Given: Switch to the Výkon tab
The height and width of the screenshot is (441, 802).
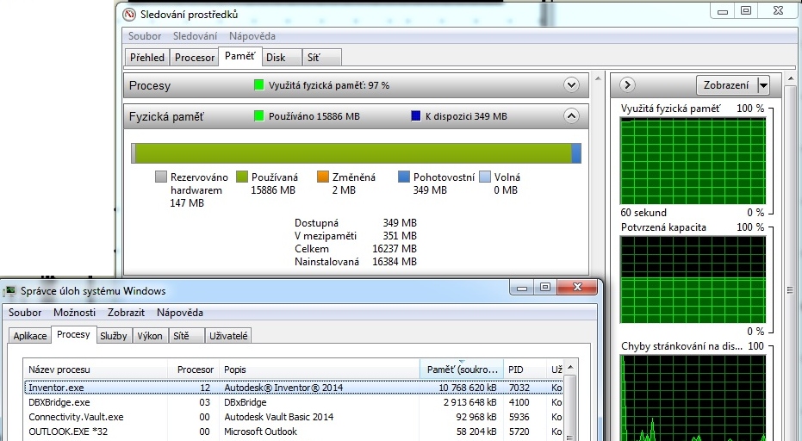Looking at the screenshot, I should point(150,336).
